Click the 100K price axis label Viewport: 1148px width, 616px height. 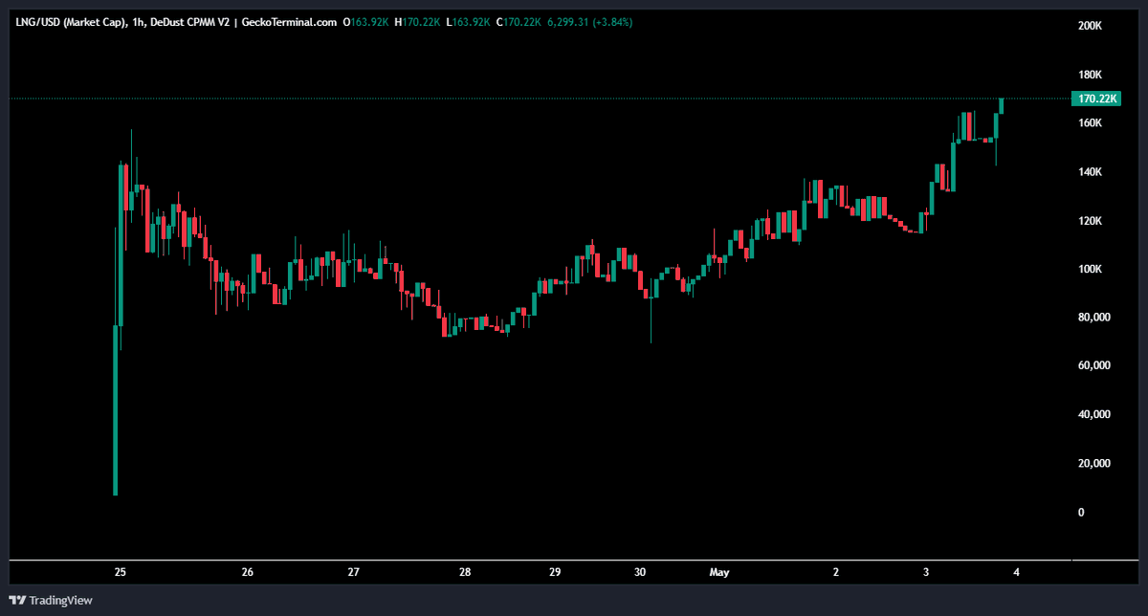click(1090, 269)
